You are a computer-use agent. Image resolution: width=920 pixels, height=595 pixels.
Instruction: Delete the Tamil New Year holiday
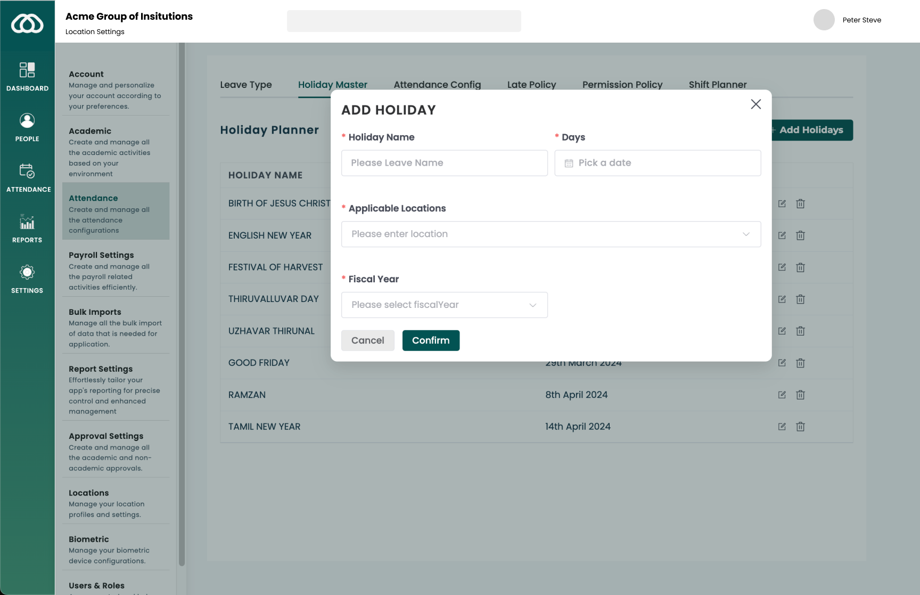click(800, 427)
